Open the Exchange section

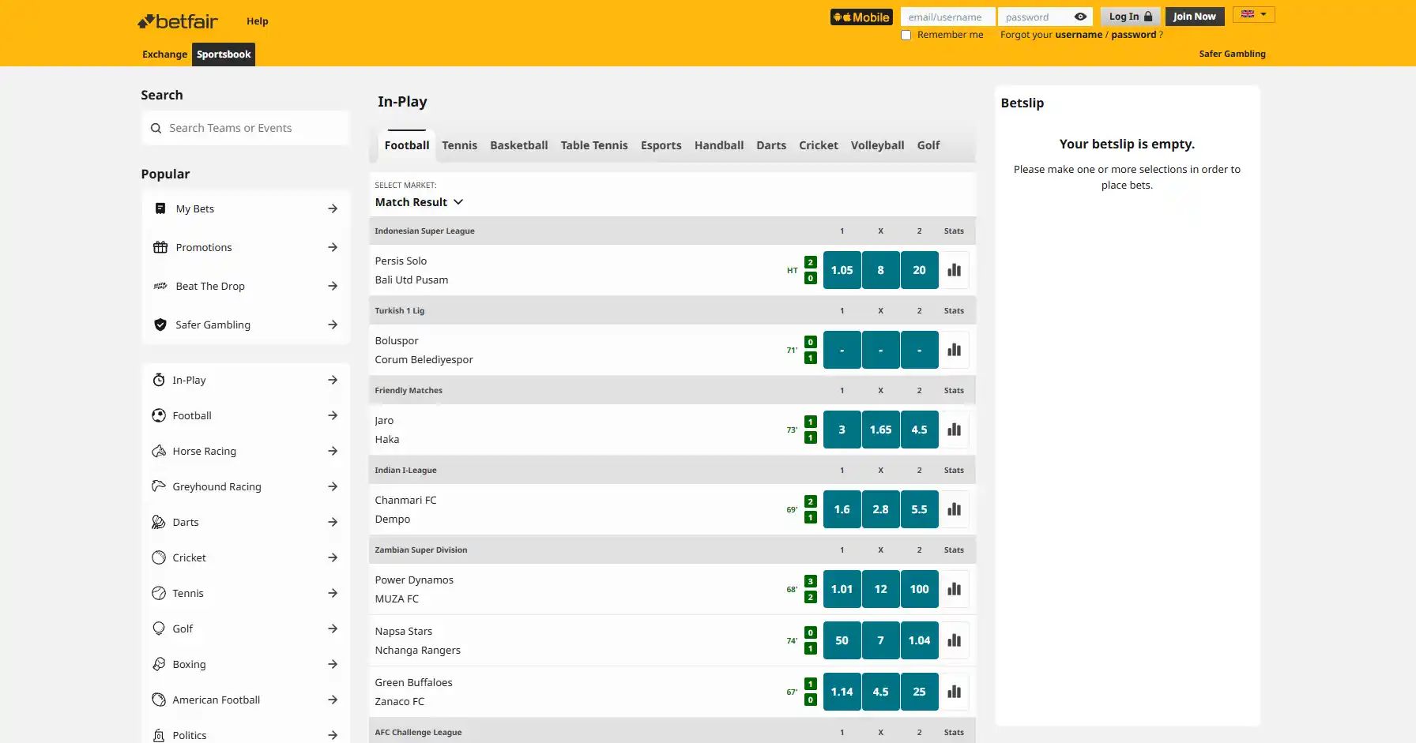tap(164, 54)
